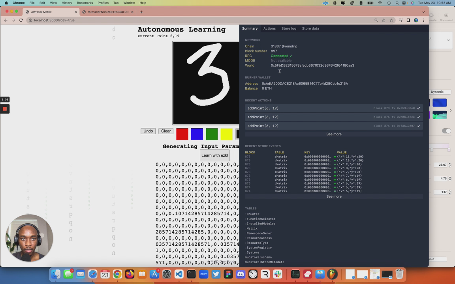Click Learn with ezkl button
Image resolution: width=455 pixels, height=284 pixels.
(x=215, y=155)
